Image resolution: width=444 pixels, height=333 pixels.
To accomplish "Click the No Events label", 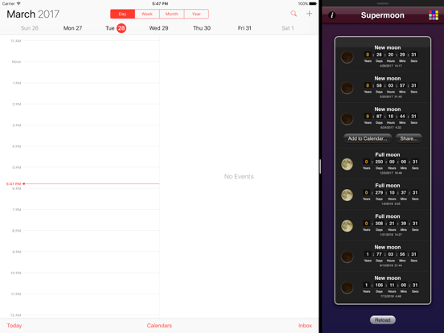I will click(x=239, y=176).
